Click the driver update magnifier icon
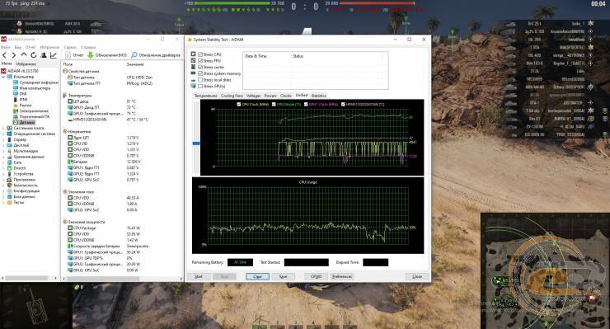 tap(134, 55)
